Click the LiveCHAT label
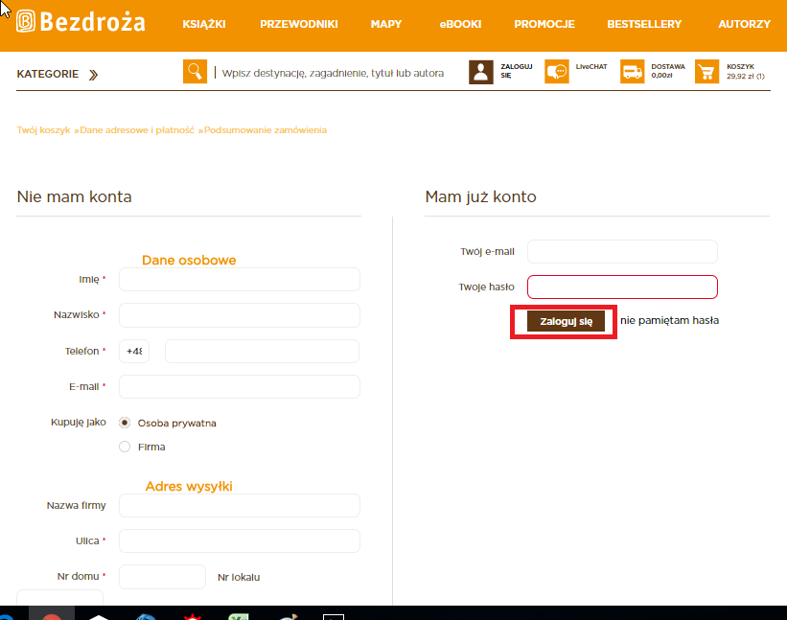The height and width of the screenshot is (620, 787). pyautogui.click(x=591, y=66)
